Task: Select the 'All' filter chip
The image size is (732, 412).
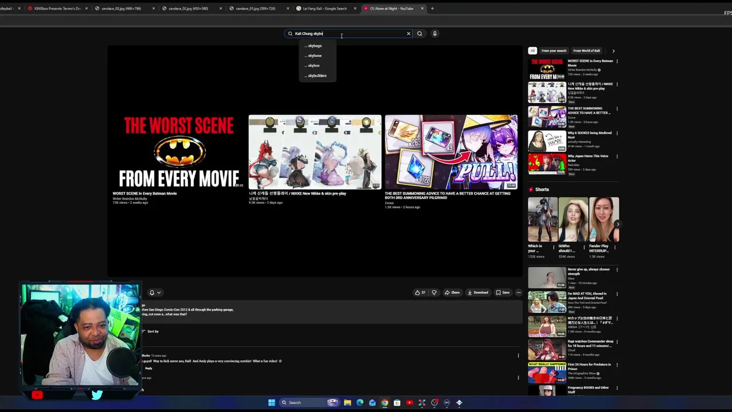Action: tap(532, 50)
